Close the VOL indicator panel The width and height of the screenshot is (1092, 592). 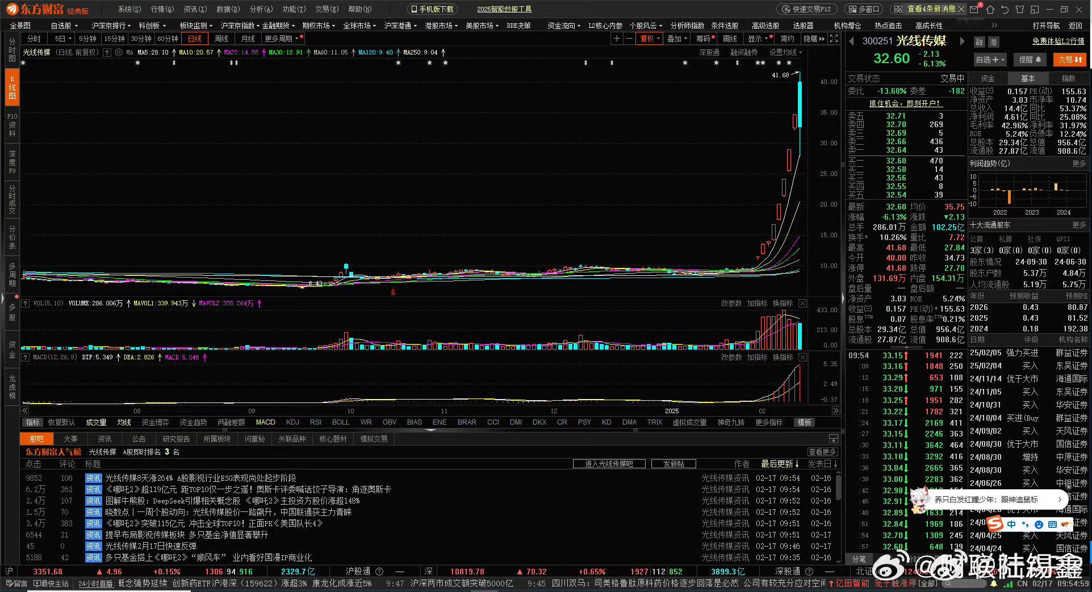(x=802, y=304)
